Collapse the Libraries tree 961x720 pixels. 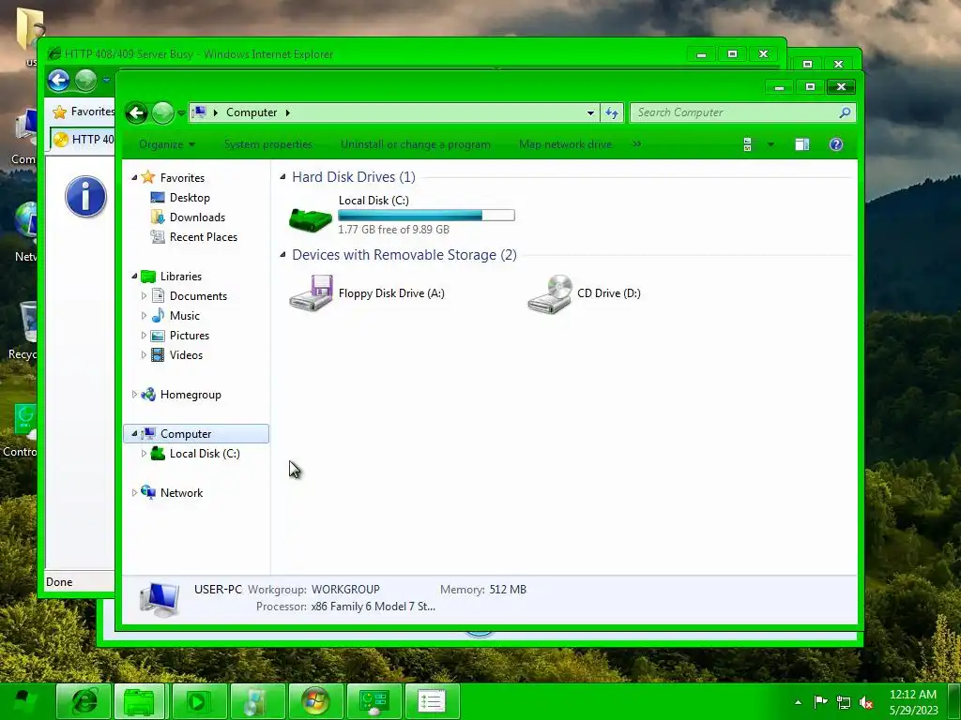tap(134, 277)
